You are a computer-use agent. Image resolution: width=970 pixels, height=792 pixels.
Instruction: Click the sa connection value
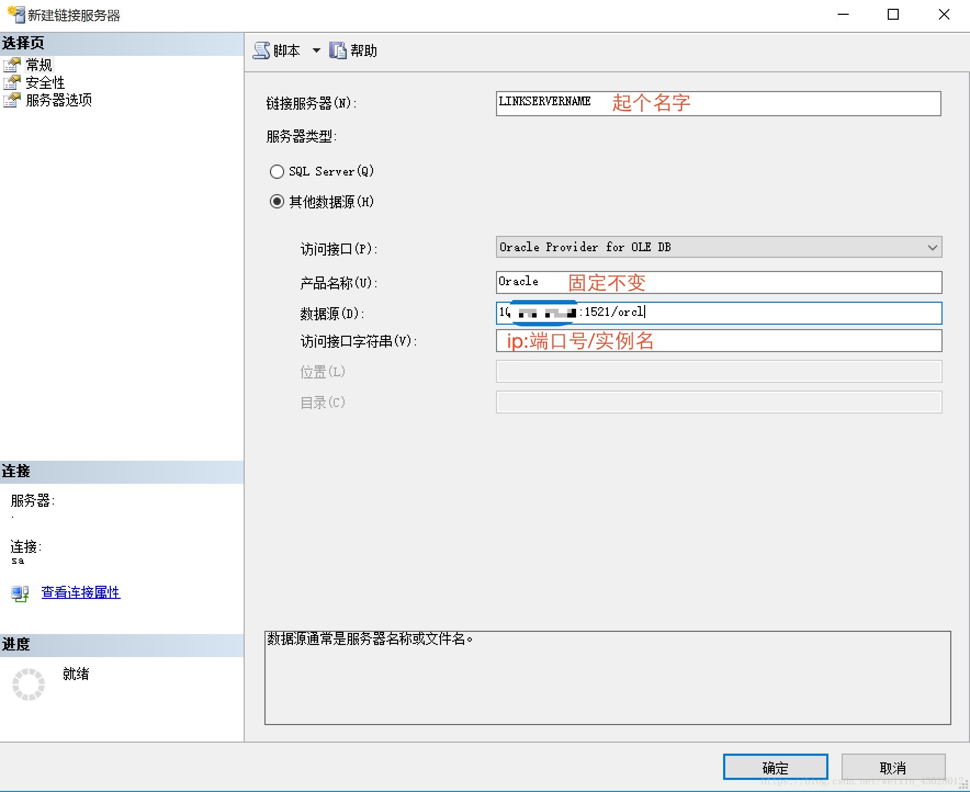[18, 561]
